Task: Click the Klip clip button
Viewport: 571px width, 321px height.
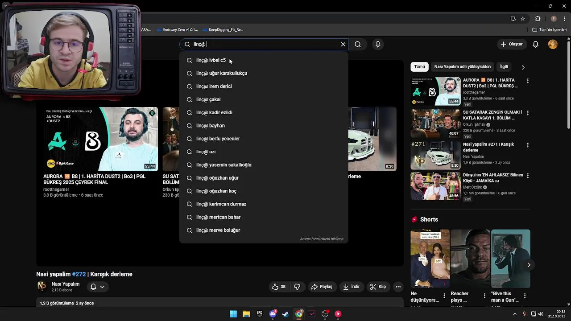Action: point(378,287)
